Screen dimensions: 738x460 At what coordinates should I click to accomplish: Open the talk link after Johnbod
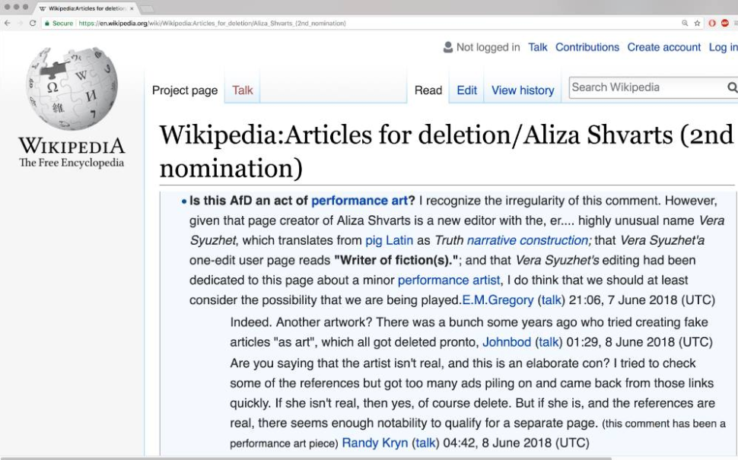(x=549, y=342)
